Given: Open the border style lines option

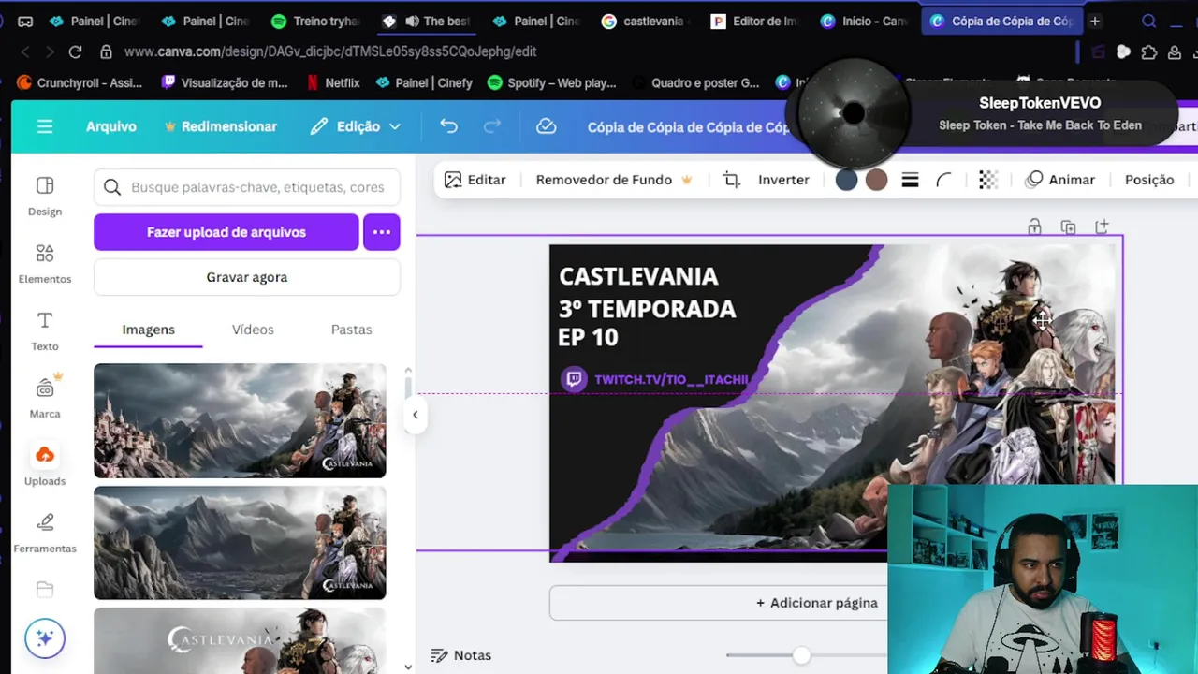Looking at the screenshot, I should pyautogui.click(x=910, y=180).
